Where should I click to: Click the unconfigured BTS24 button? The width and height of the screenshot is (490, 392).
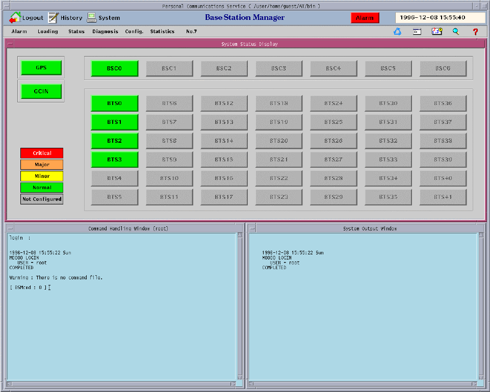point(333,103)
